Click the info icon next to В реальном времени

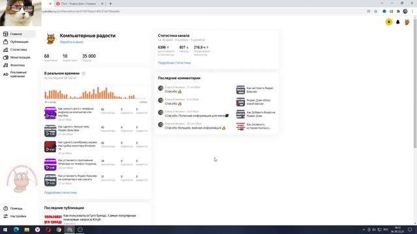[83, 73]
